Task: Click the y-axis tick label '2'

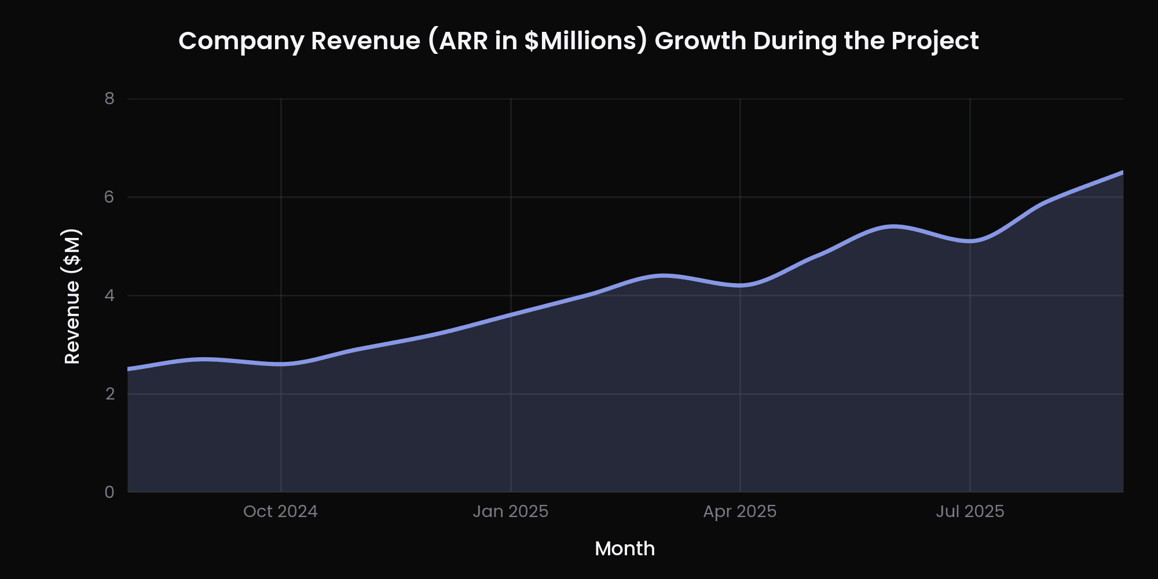Action: pos(109,394)
